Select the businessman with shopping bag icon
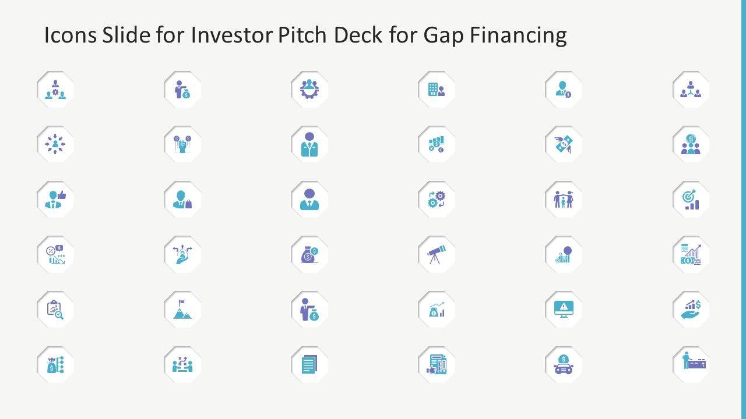746x419 pixels. (x=182, y=199)
